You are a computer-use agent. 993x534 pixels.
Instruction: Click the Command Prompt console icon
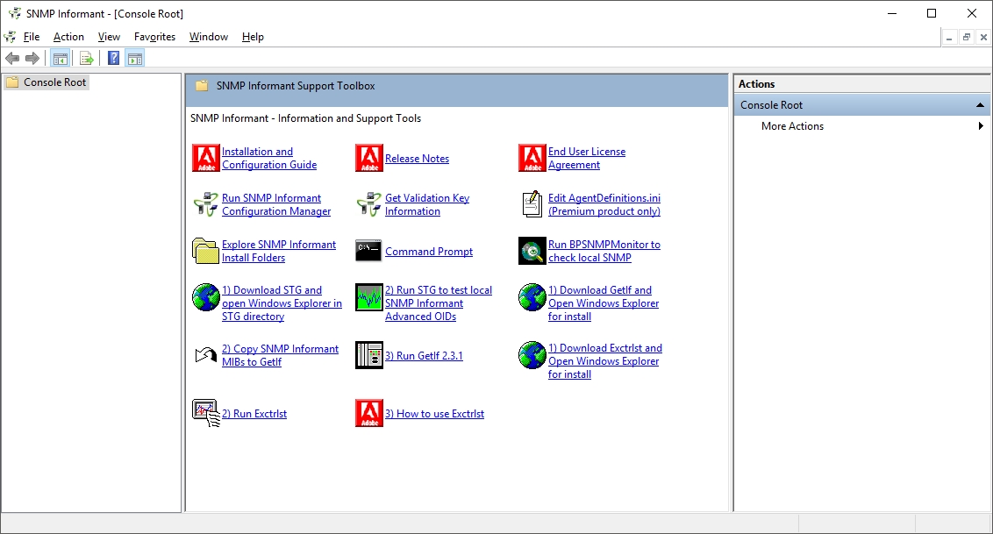[369, 251]
